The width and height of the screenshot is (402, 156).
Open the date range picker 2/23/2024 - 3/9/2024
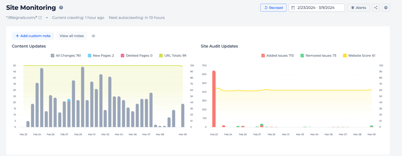click(x=317, y=8)
